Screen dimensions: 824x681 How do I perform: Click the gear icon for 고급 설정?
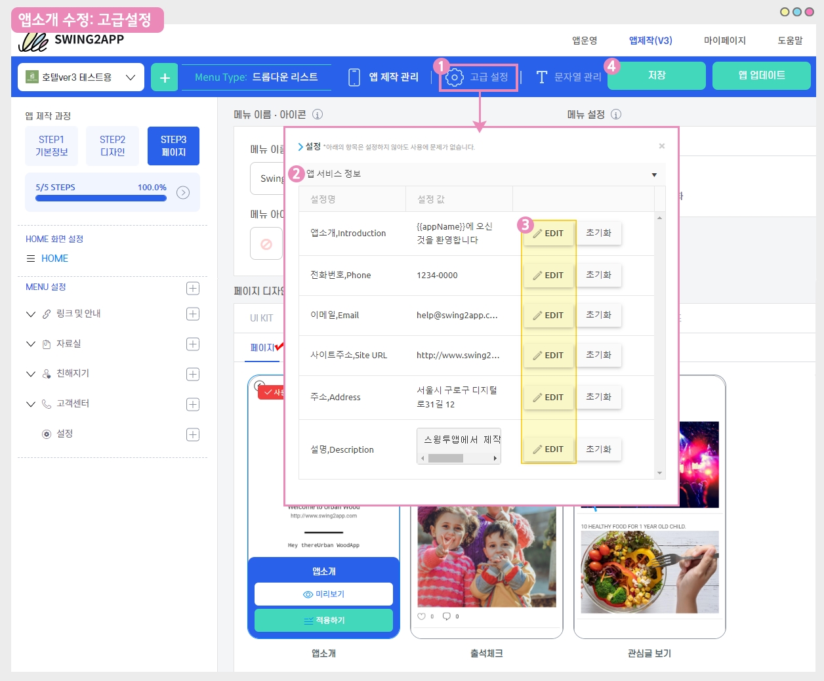point(454,77)
